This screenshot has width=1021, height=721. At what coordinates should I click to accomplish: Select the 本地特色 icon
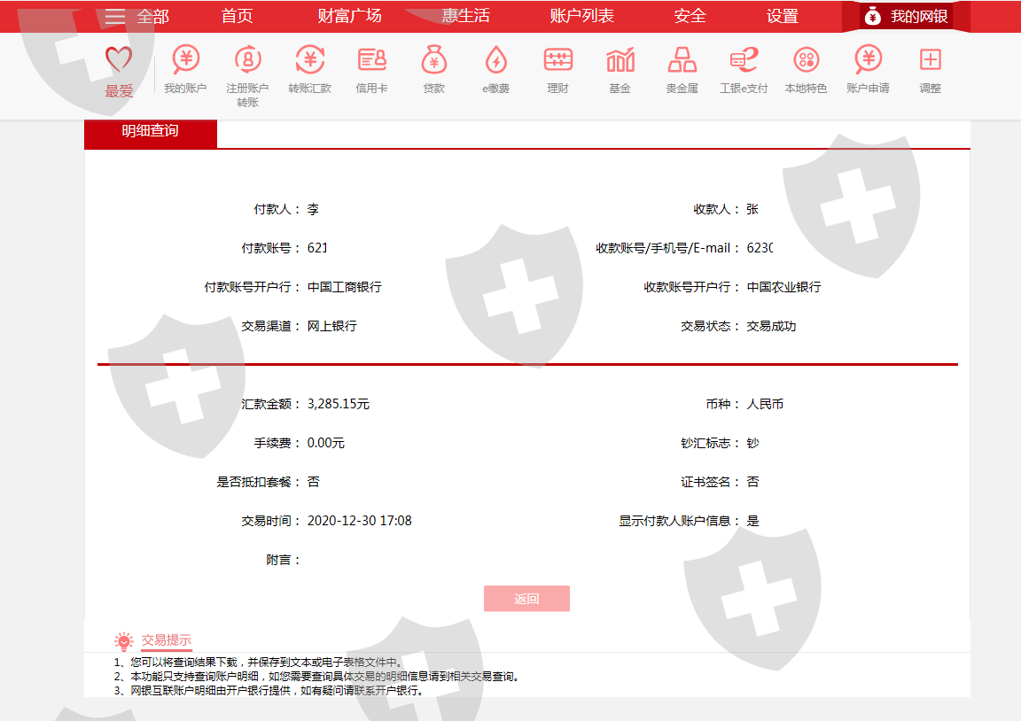806,60
